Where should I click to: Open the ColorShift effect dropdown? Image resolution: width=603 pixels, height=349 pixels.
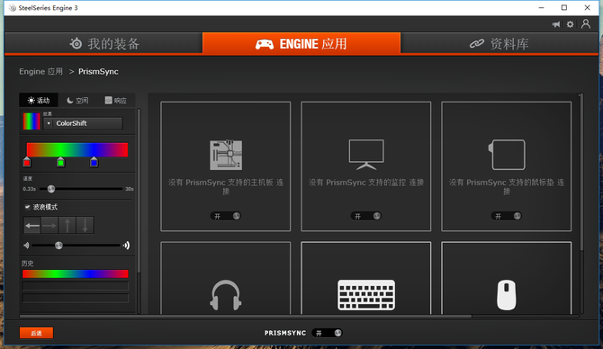point(83,123)
